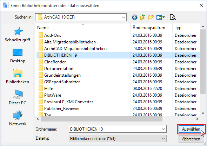
Task: Open Netzwerk in the sidebar
Action: (x=18, y=118)
